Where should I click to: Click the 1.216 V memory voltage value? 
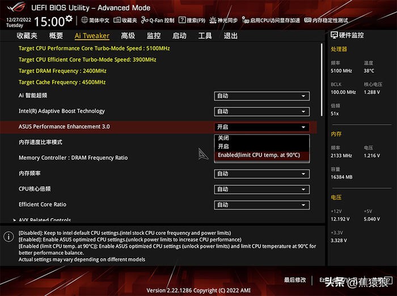[371, 156]
